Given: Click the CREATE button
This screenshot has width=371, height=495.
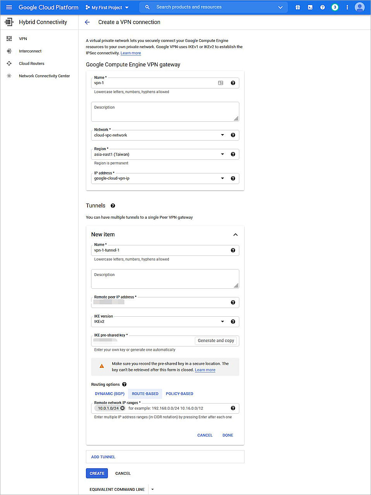Looking at the screenshot, I should coord(96,473).
